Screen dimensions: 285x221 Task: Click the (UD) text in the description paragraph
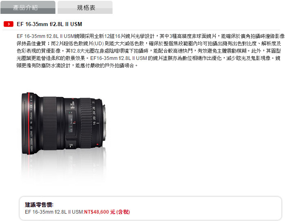point(98,44)
